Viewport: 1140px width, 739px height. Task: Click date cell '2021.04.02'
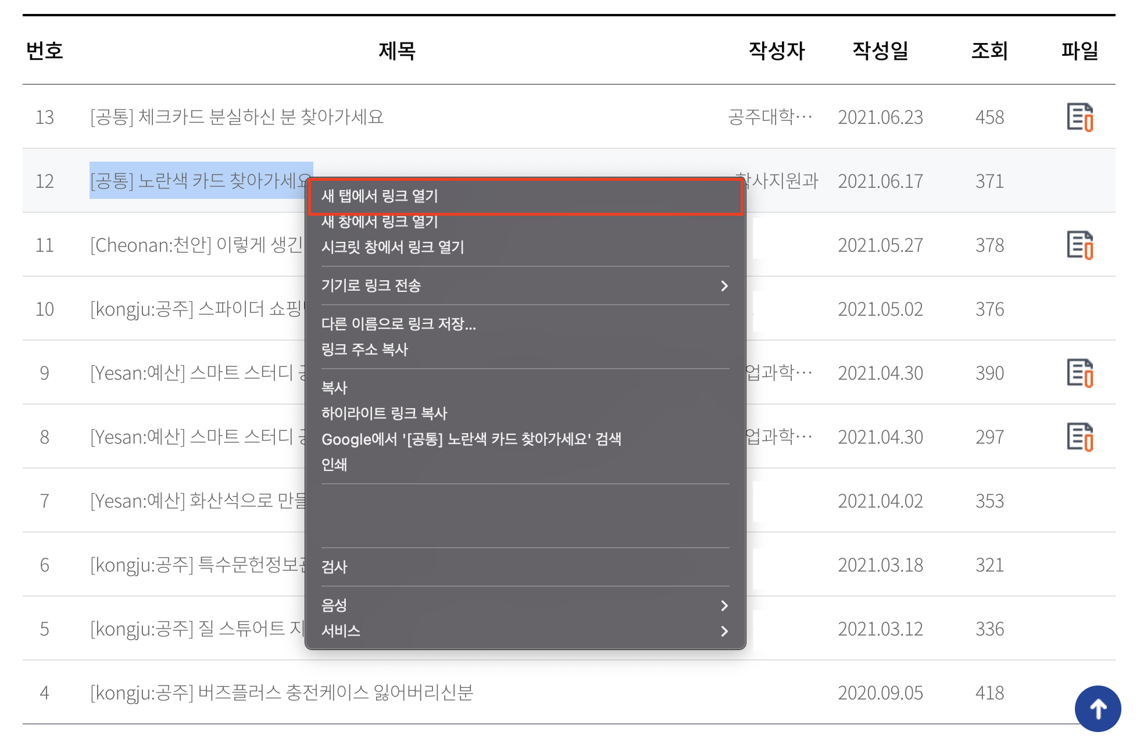click(x=880, y=501)
